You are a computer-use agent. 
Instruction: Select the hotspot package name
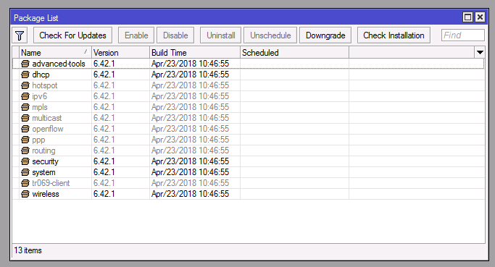44,85
